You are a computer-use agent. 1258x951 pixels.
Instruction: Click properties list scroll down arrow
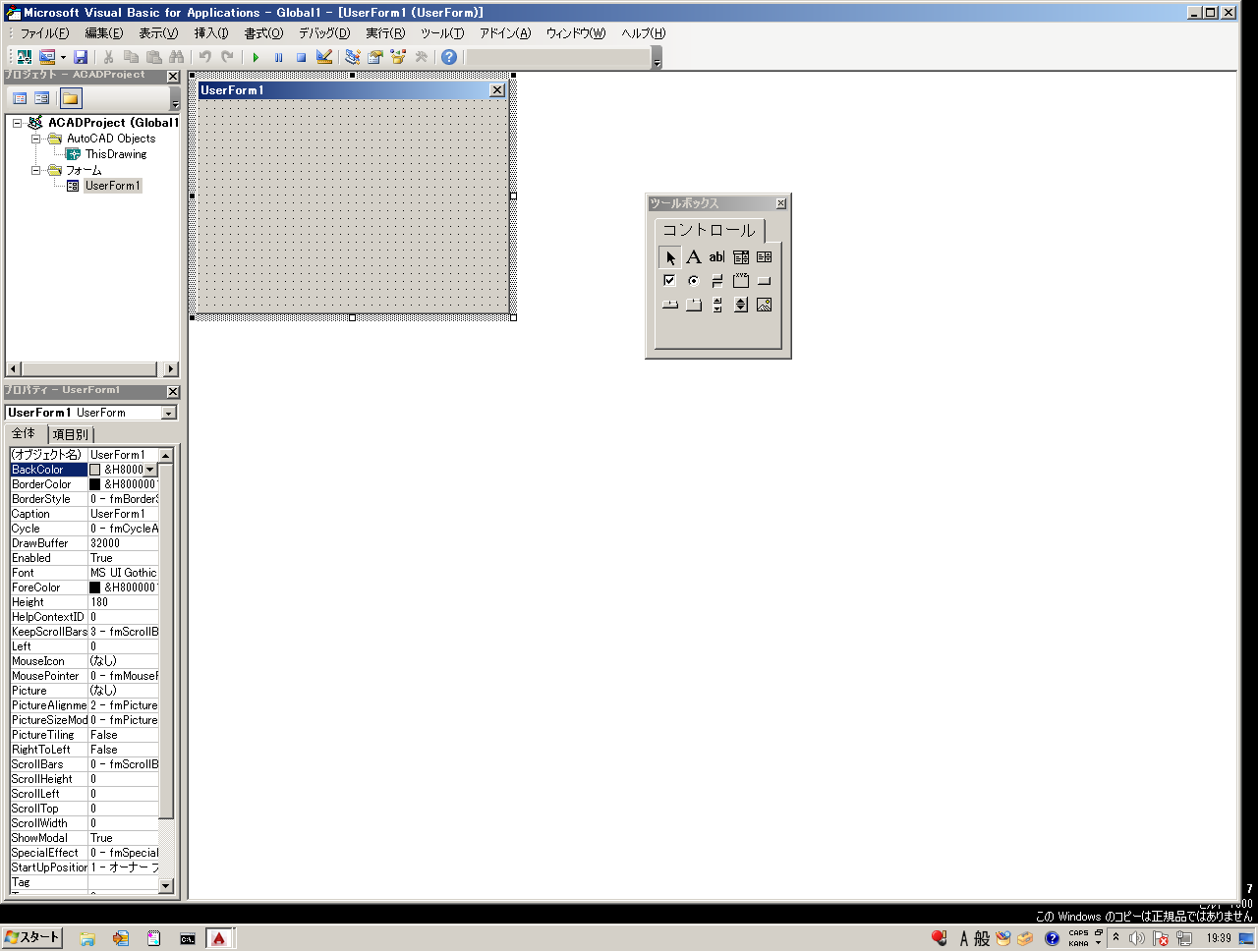coord(165,886)
